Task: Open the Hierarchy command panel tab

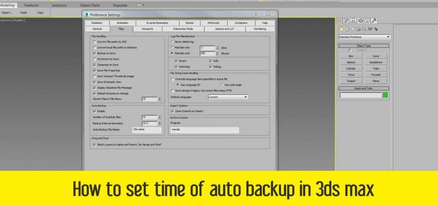Action: tap(354, 21)
